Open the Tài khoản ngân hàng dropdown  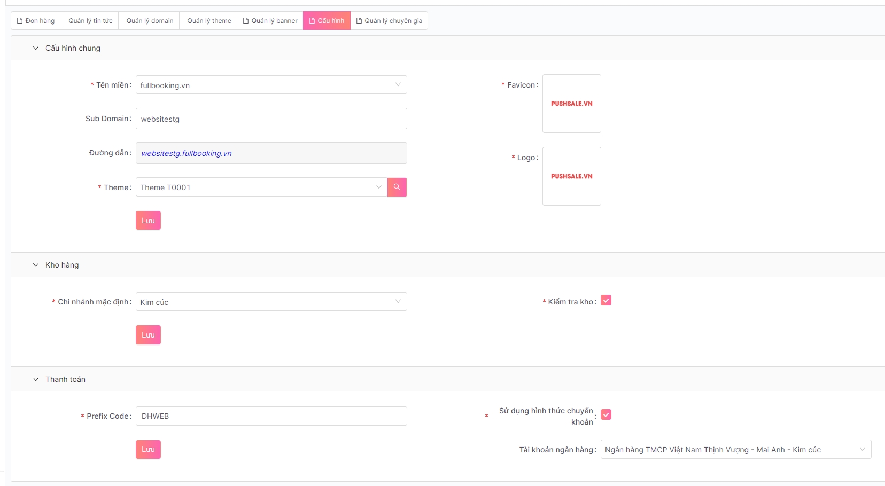[x=735, y=450]
